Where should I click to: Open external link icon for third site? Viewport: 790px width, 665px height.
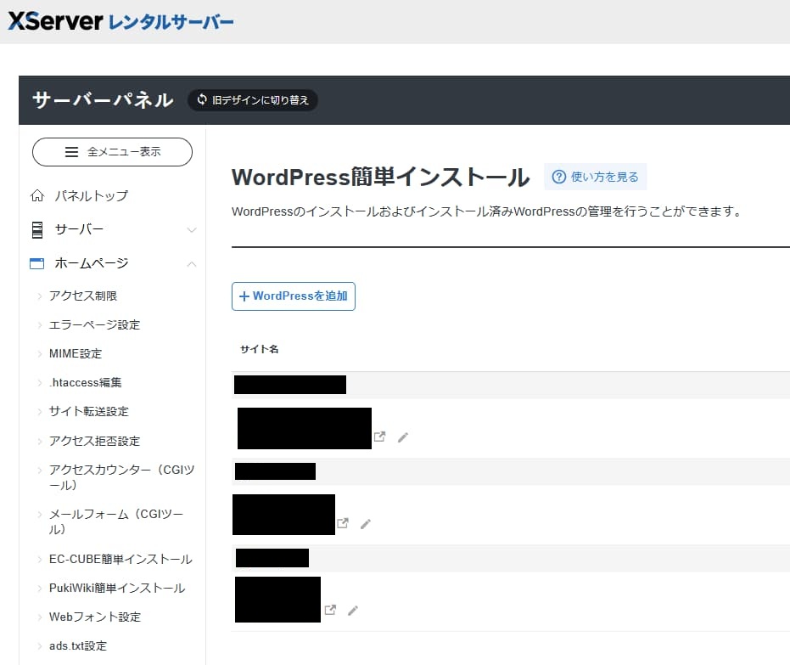330,610
